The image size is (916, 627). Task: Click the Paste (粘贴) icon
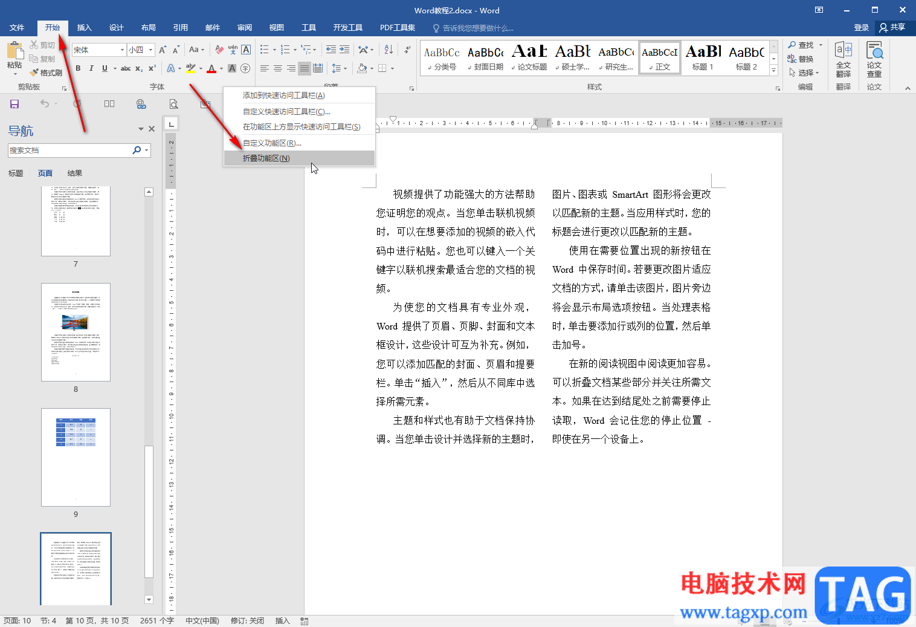click(15, 51)
